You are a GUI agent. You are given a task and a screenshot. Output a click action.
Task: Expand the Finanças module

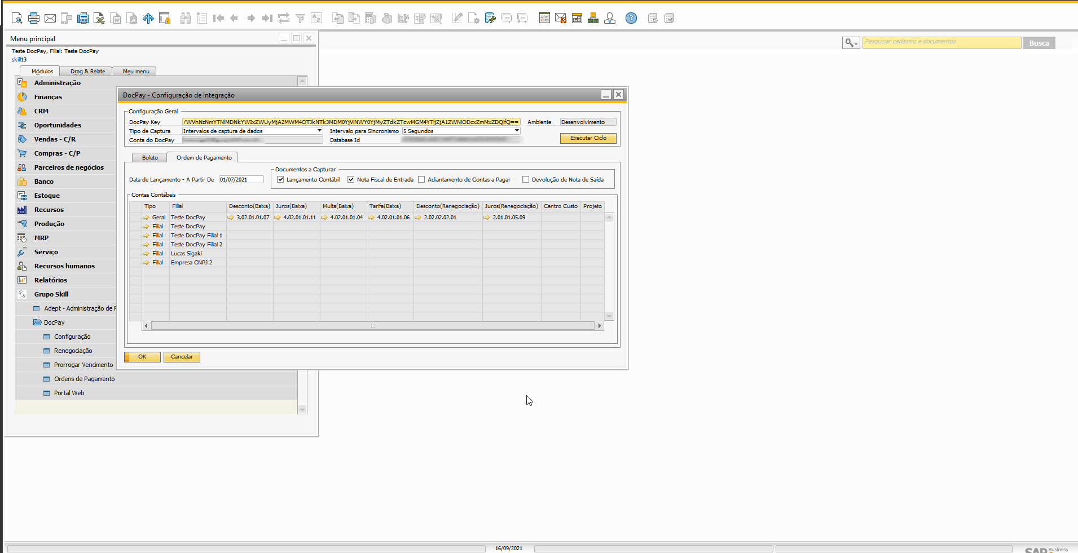(48, 97)
